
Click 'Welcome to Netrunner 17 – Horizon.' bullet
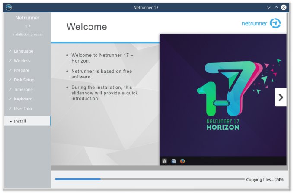102,58
